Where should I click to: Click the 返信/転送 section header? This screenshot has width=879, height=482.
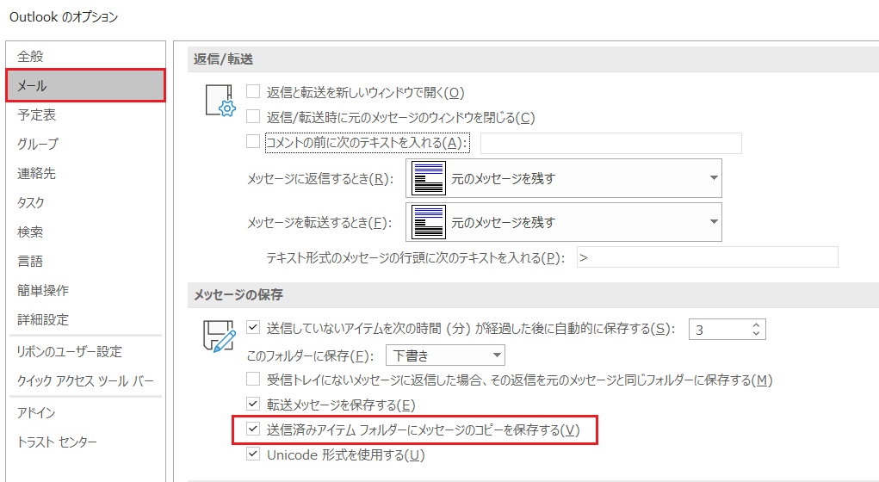coord(223,59)
